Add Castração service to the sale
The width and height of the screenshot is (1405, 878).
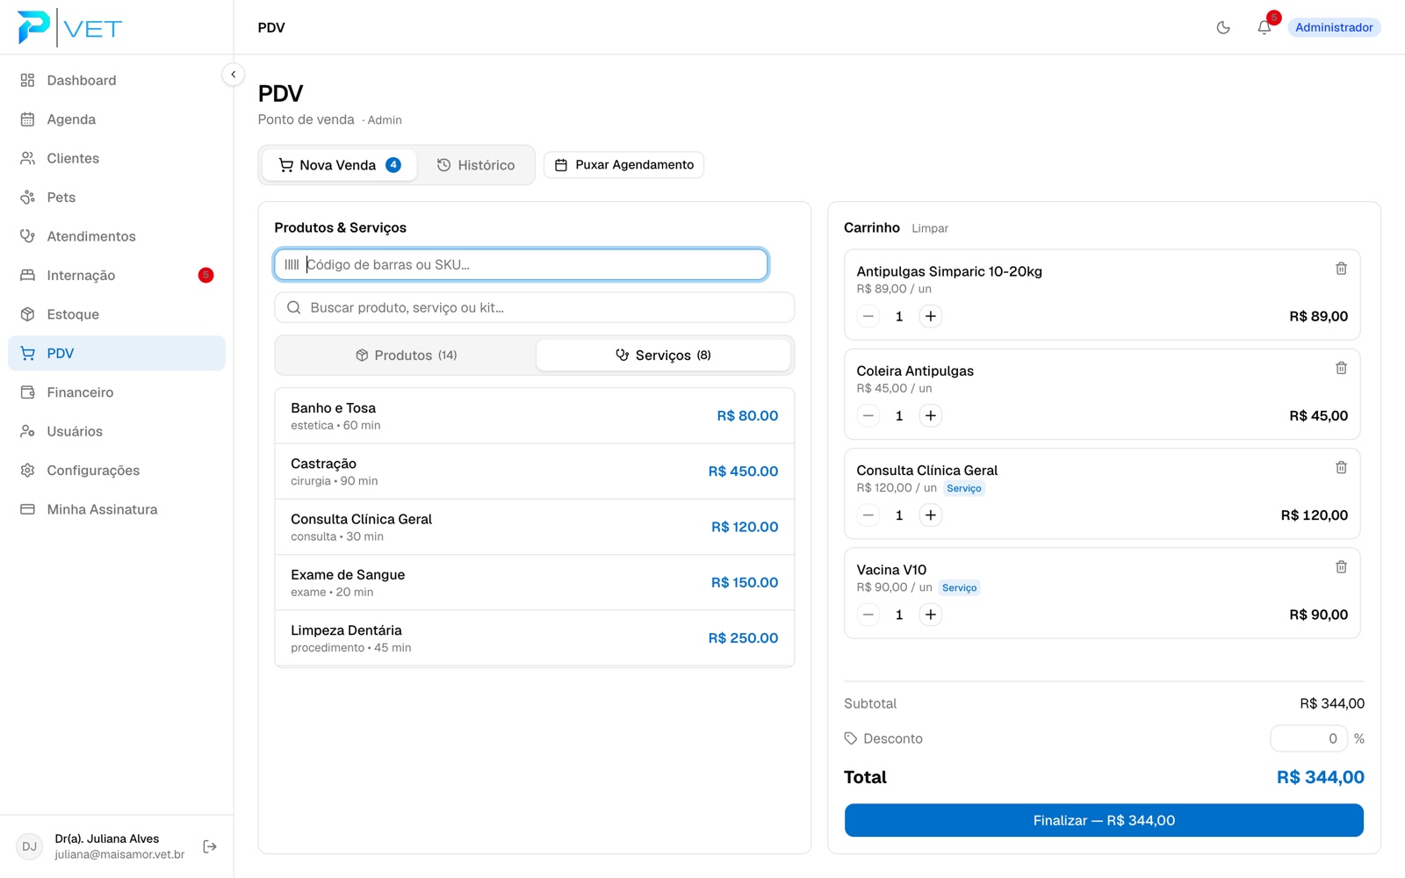click(x=535, y=471)
